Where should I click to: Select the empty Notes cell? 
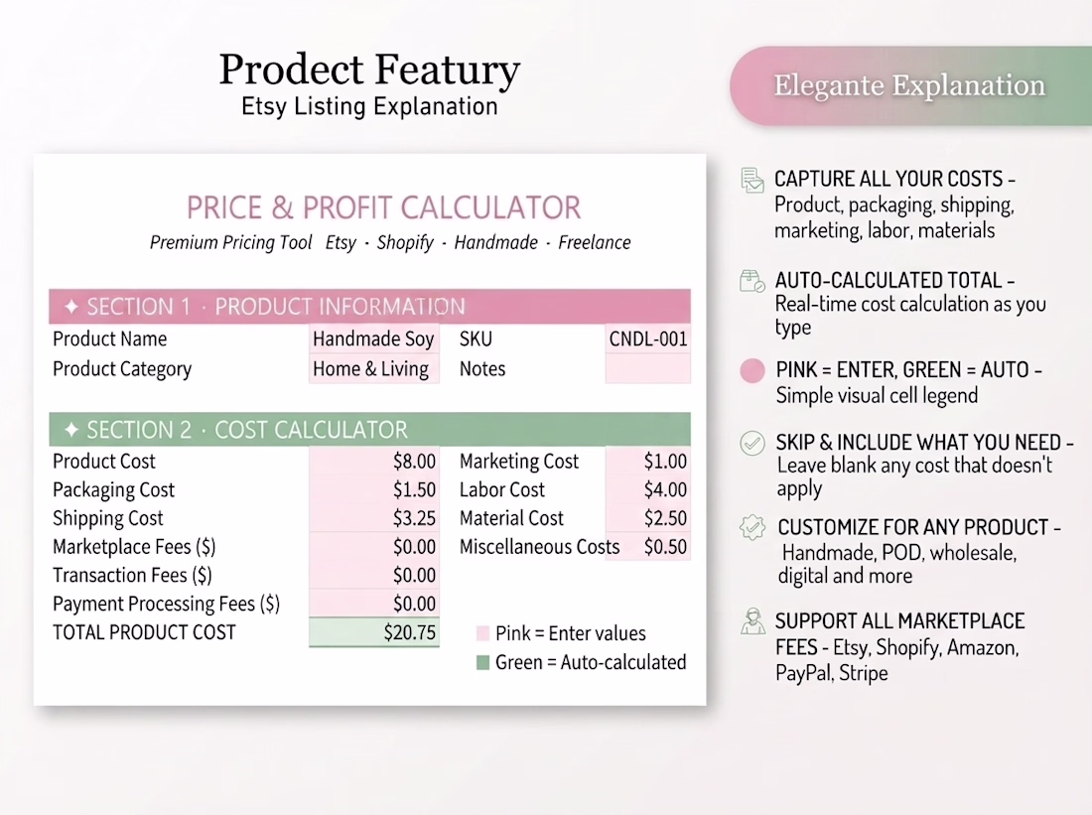point(647,368)
